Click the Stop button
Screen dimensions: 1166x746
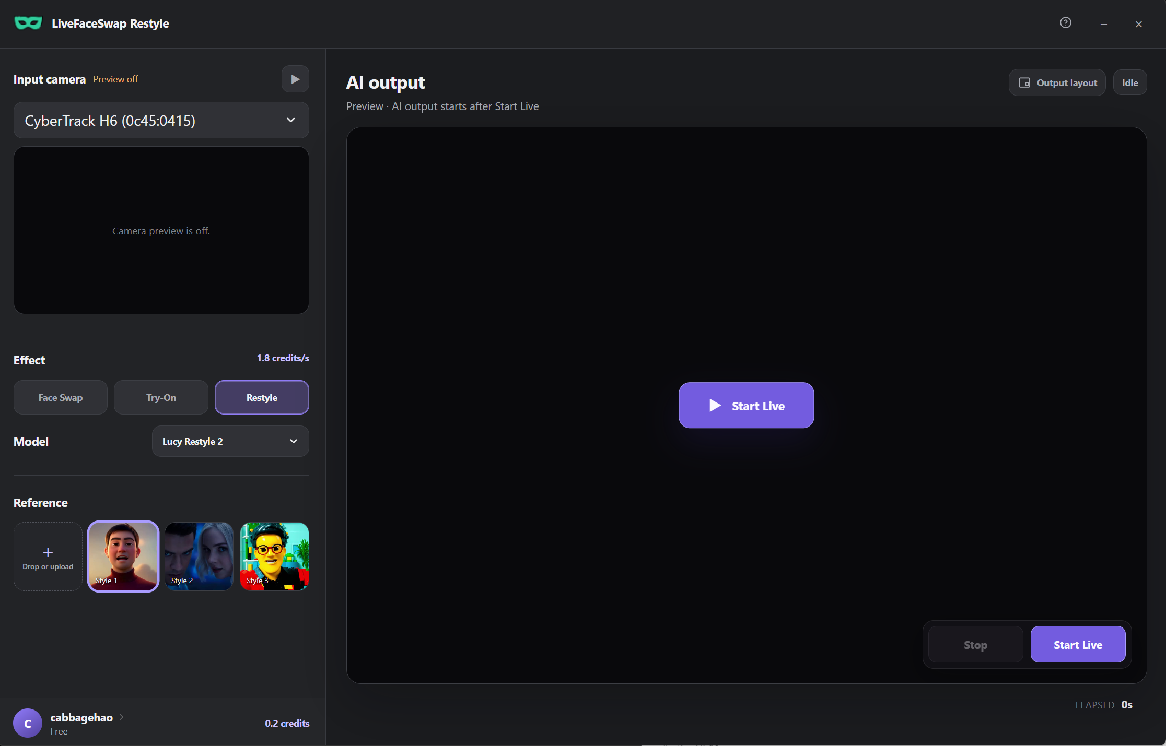click(x=975, y=645)
